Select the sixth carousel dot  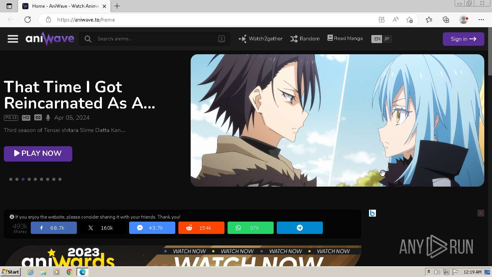(42, 179)
